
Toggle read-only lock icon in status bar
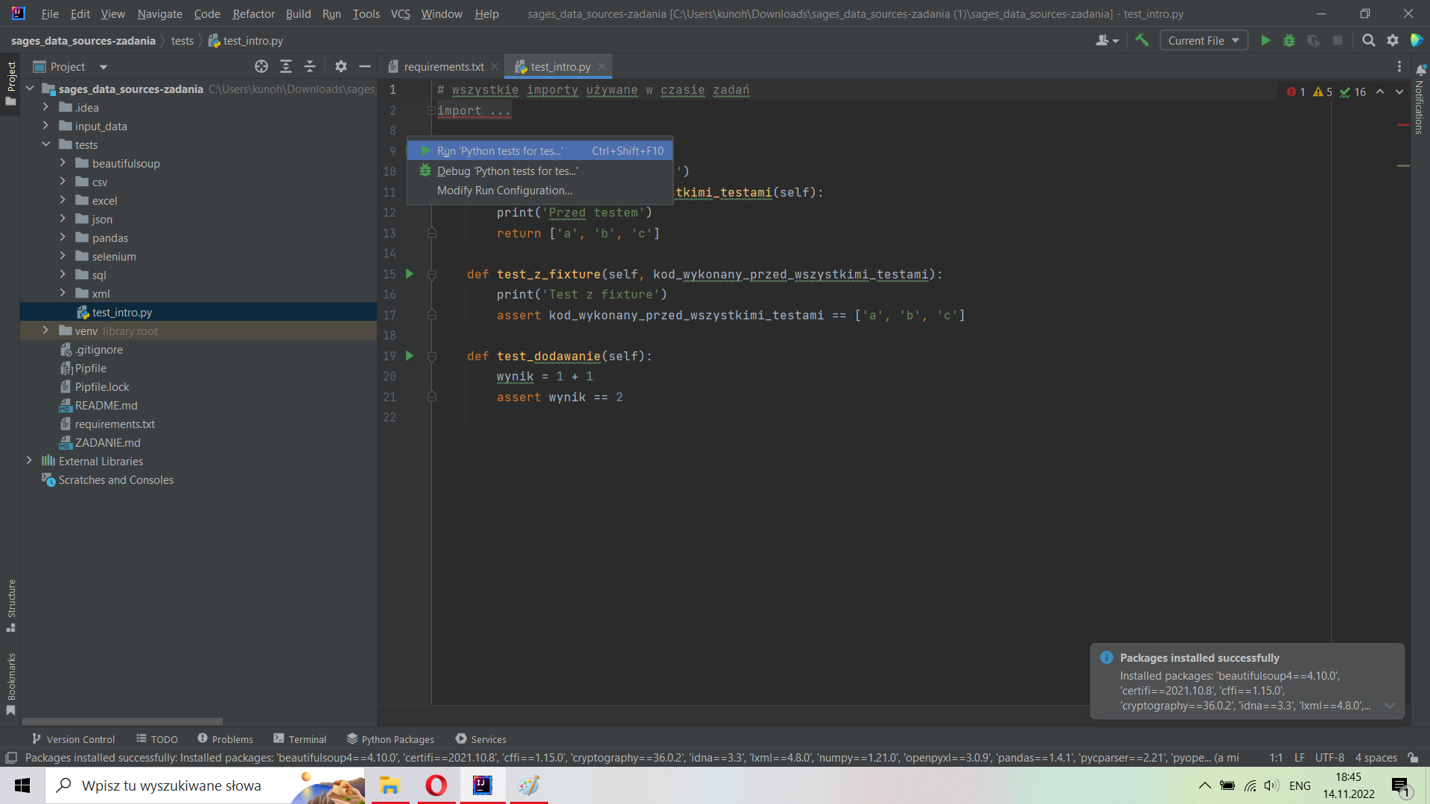pyautogui.click(x=1413, y=758)
